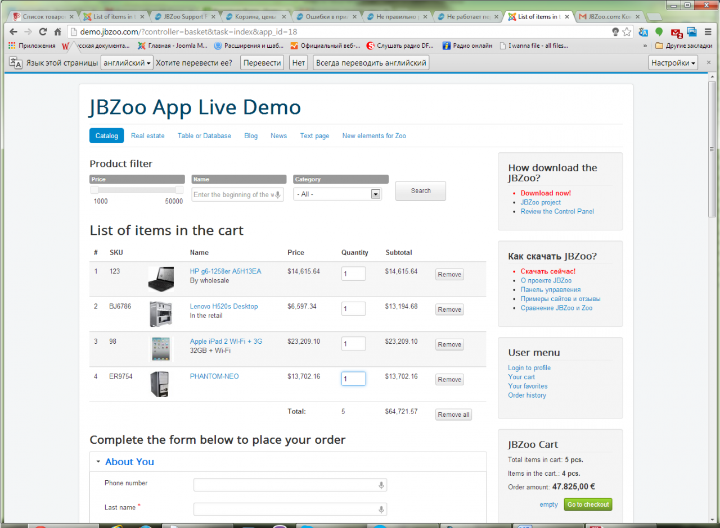Click always translate English button
The image size is (720, 528).
pos(371,63)
